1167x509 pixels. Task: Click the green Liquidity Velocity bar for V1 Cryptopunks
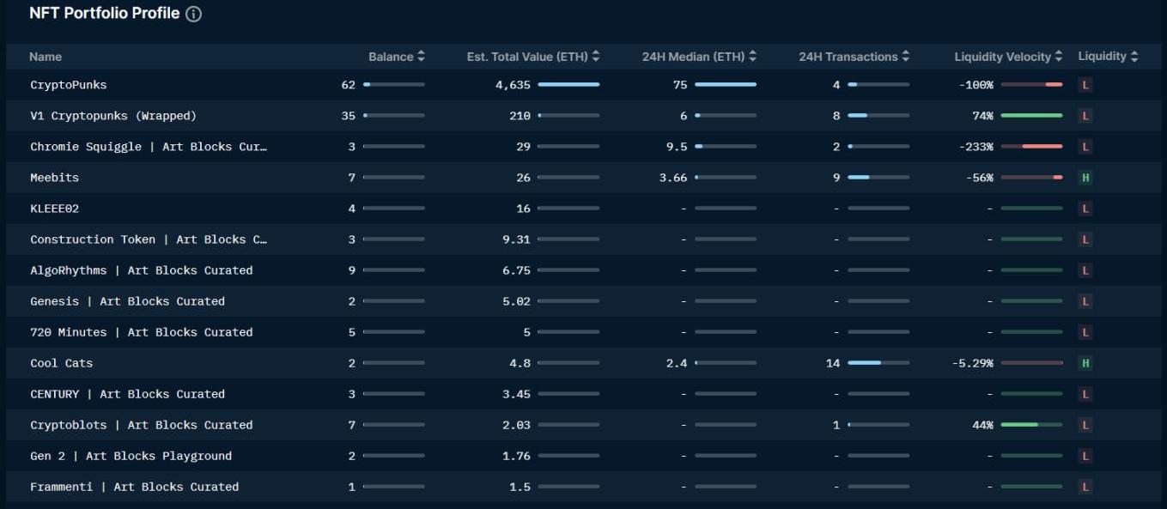1031,116
